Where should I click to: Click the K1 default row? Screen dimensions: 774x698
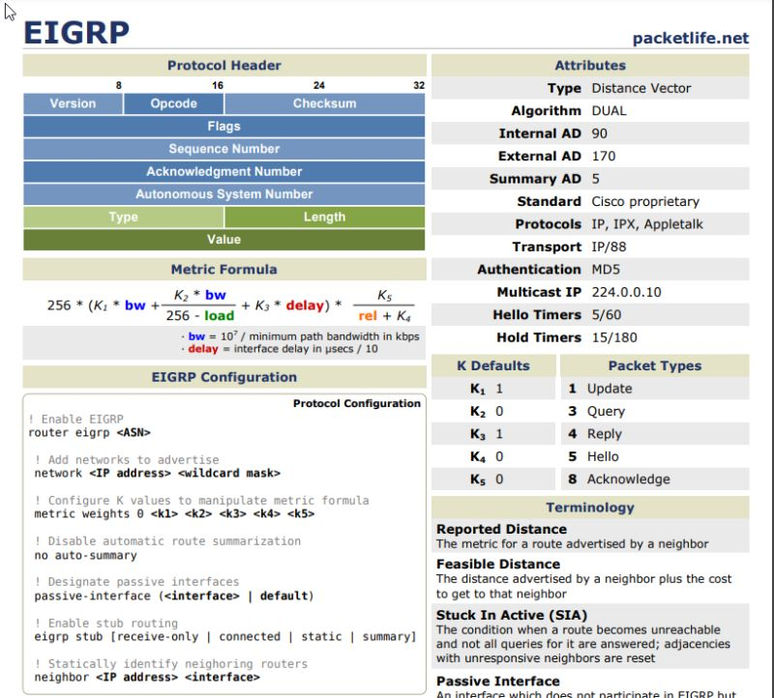(x=493, y=389)
